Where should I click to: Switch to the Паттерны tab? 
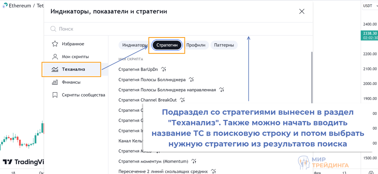coord(224,45)
